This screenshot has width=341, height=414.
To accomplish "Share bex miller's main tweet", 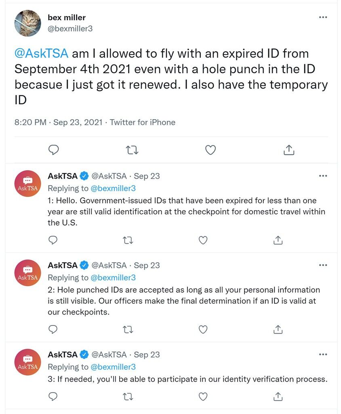I will pyautogui.click(x=289, y=150).
